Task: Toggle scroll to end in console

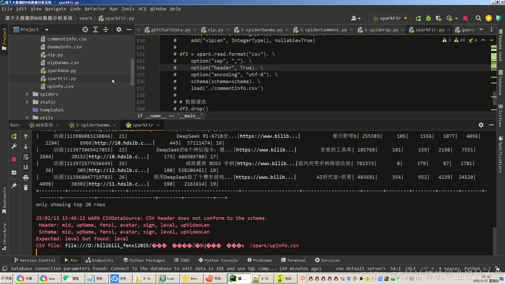Action: [26, 167]
